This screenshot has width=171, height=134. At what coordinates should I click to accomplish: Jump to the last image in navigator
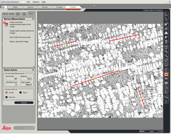[x=162, y=131]
